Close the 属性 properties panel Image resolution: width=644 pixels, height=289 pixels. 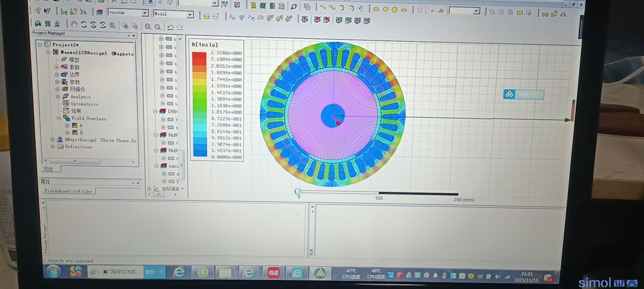[x=138, y=183]
